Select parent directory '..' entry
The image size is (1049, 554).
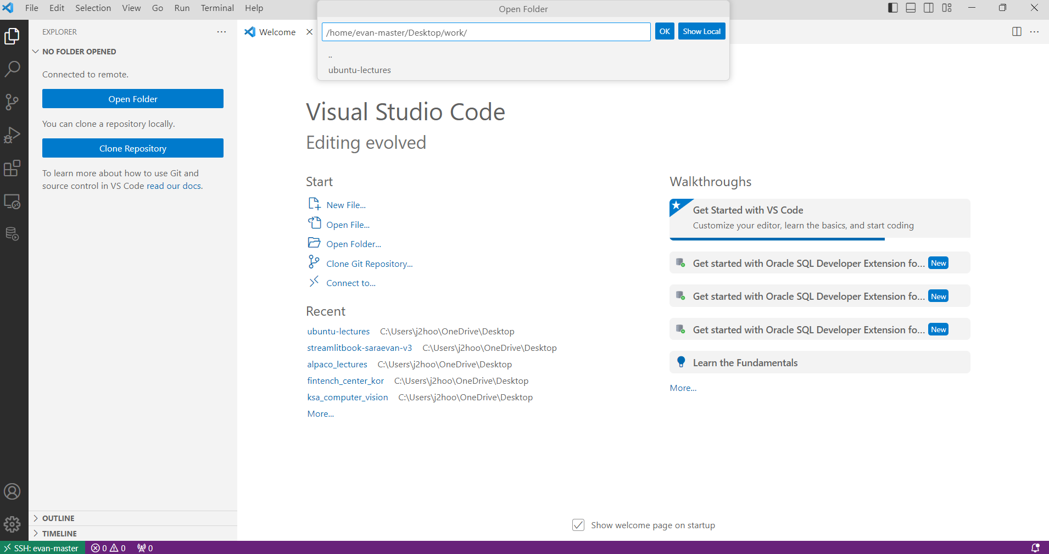click(x=523, y=55)
